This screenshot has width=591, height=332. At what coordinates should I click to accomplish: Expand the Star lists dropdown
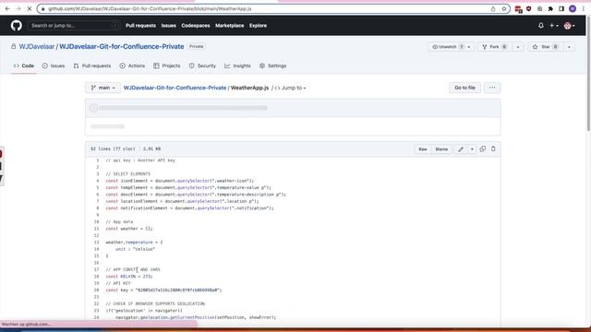coord(569,47)
